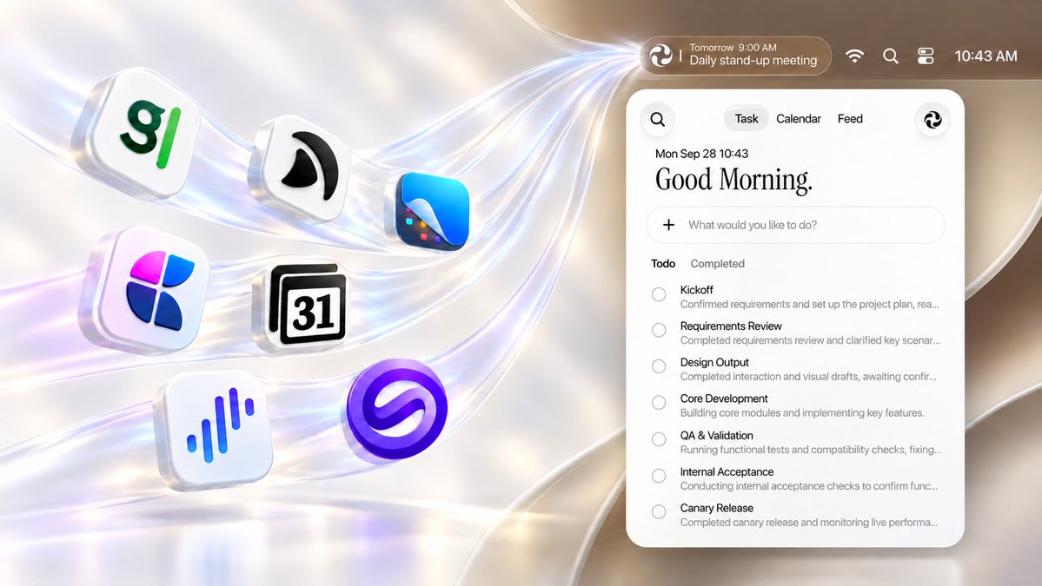Screen dimensions: 1042x586
Task: Open the blue peeling page app icon
Action: [x=429, y=211]
